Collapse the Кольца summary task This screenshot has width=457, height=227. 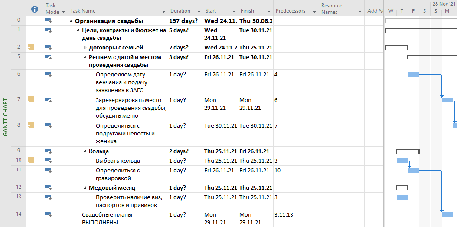[x=85, y=151]
